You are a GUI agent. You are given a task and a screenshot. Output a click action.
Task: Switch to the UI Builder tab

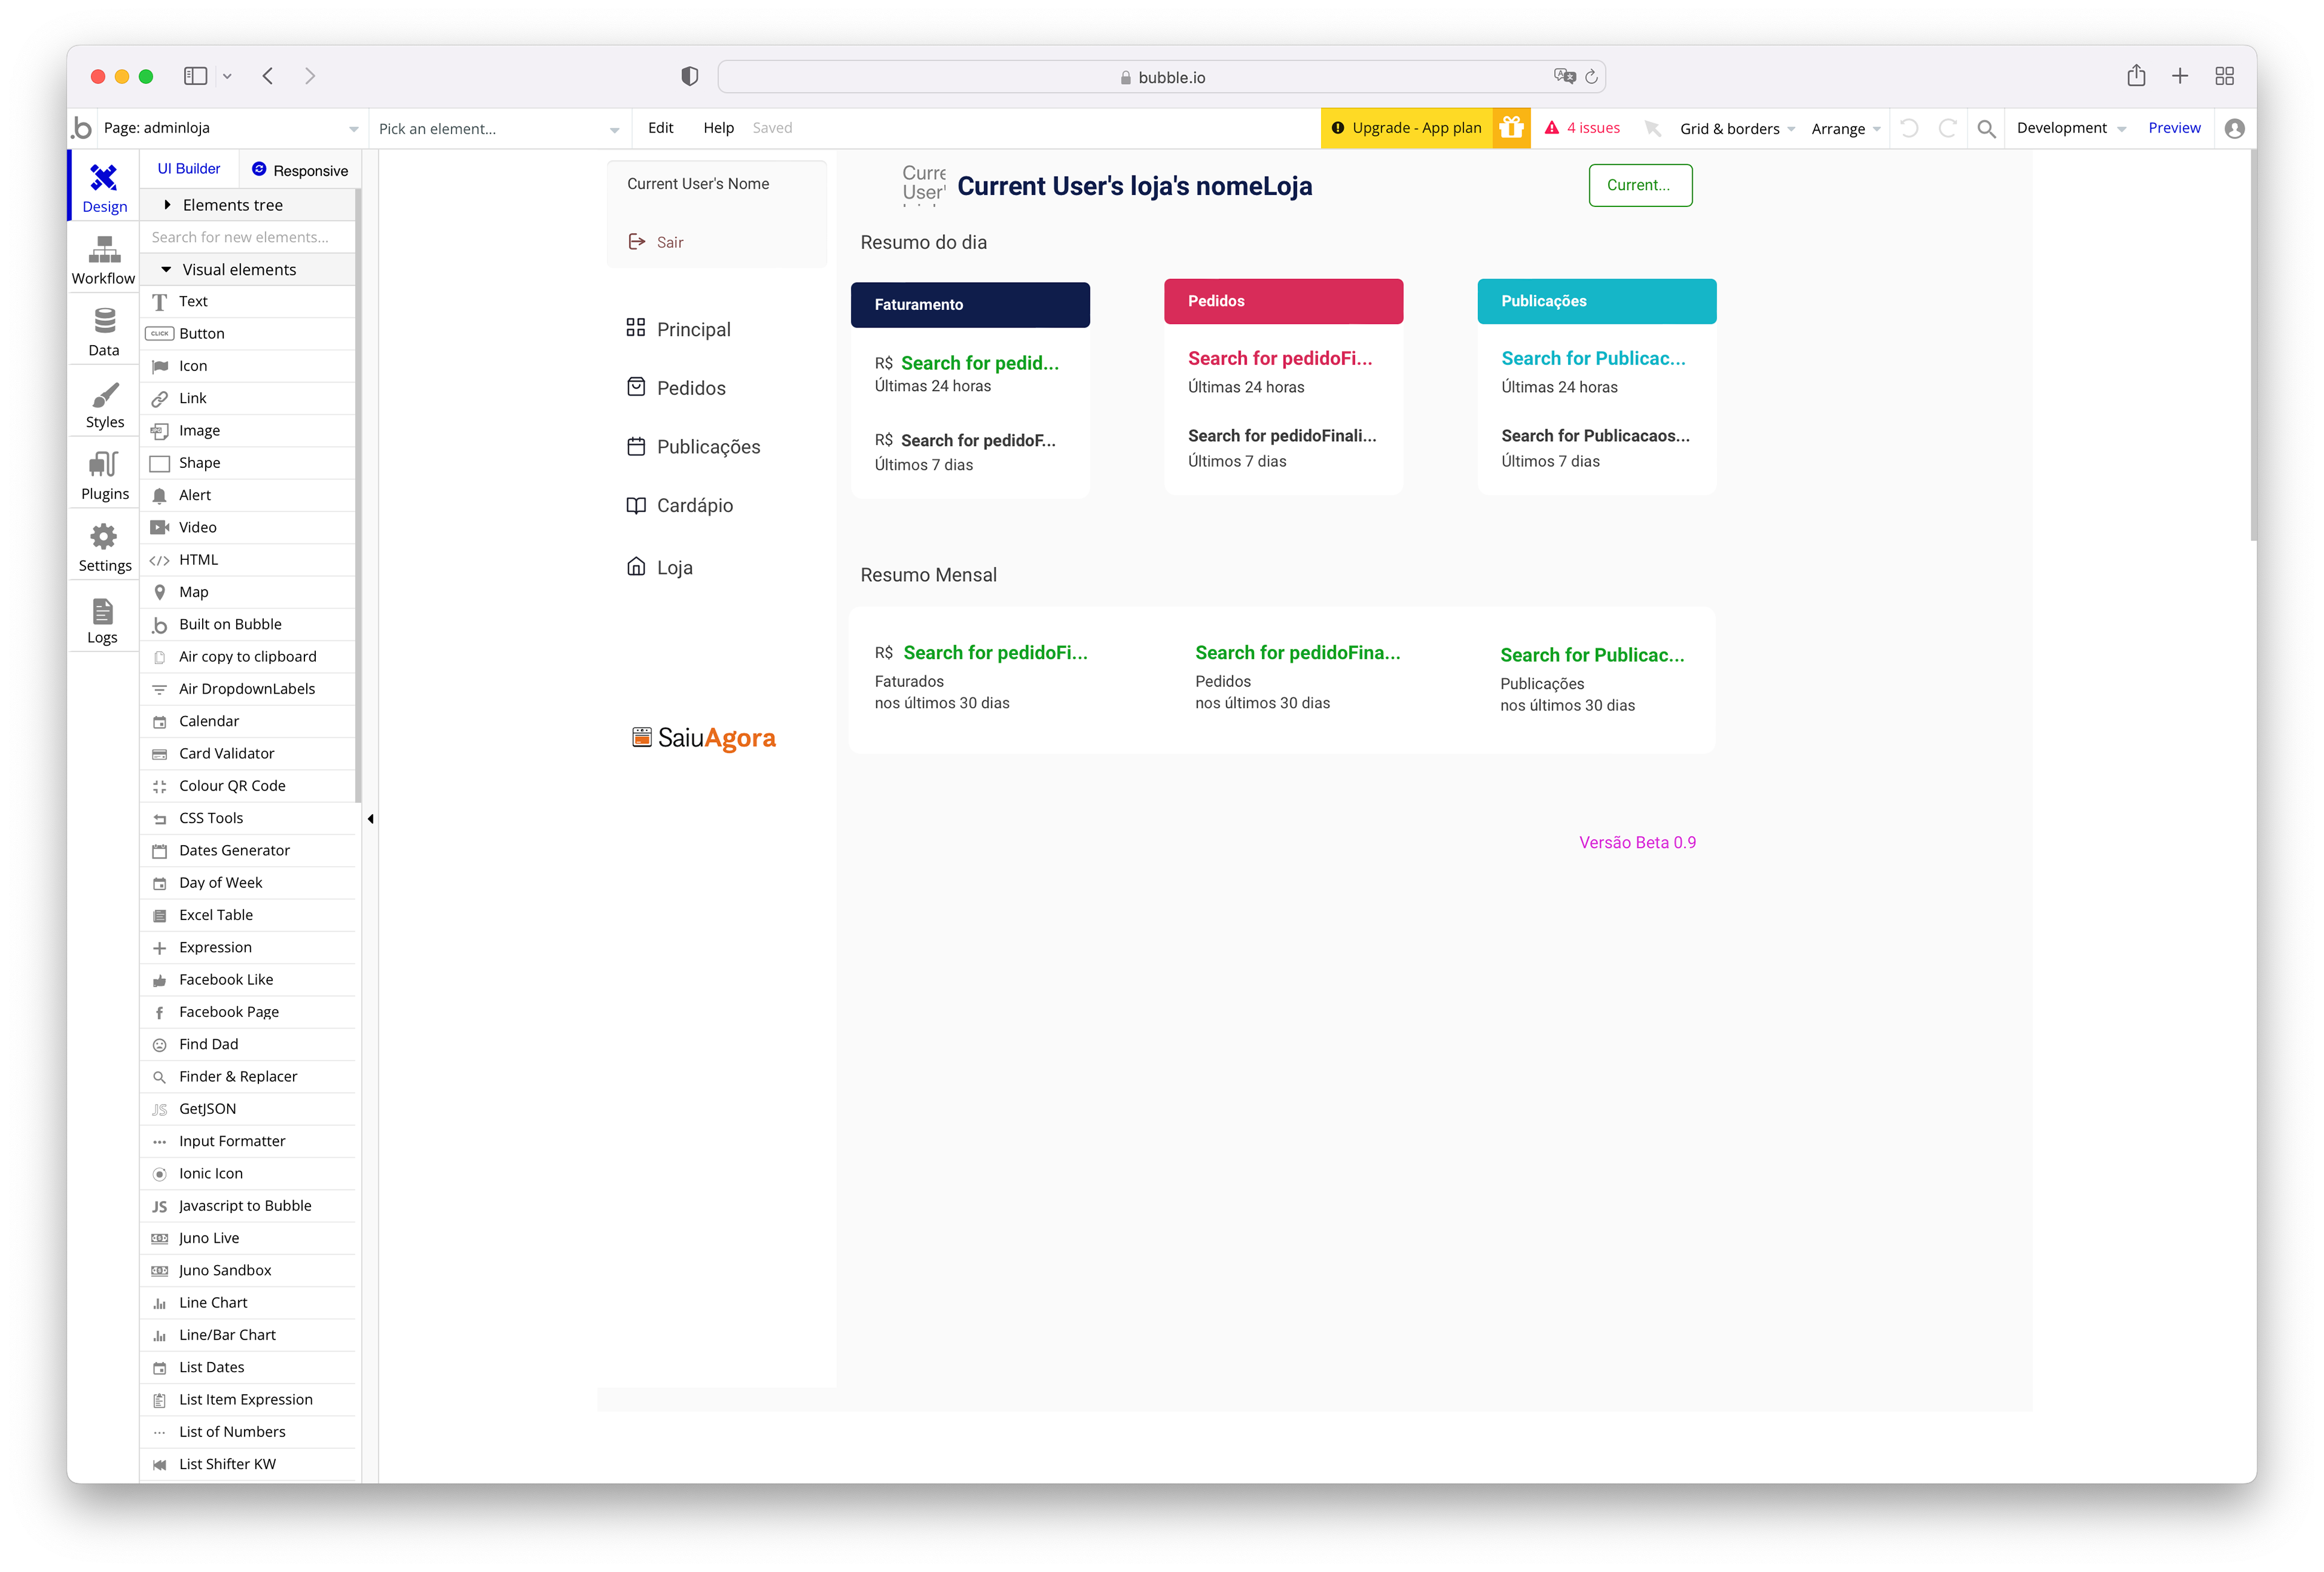(x=189, y=169)
